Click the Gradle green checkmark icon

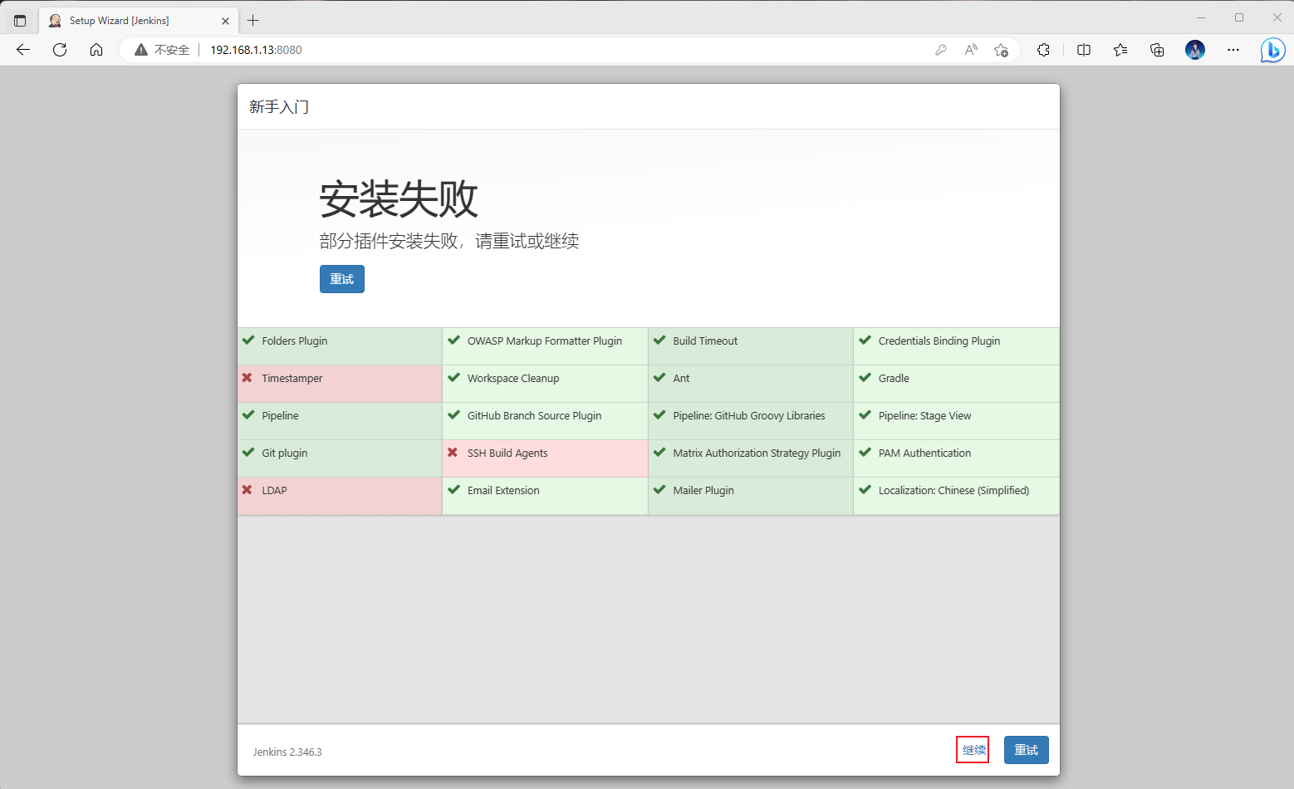tap(865, 377)
